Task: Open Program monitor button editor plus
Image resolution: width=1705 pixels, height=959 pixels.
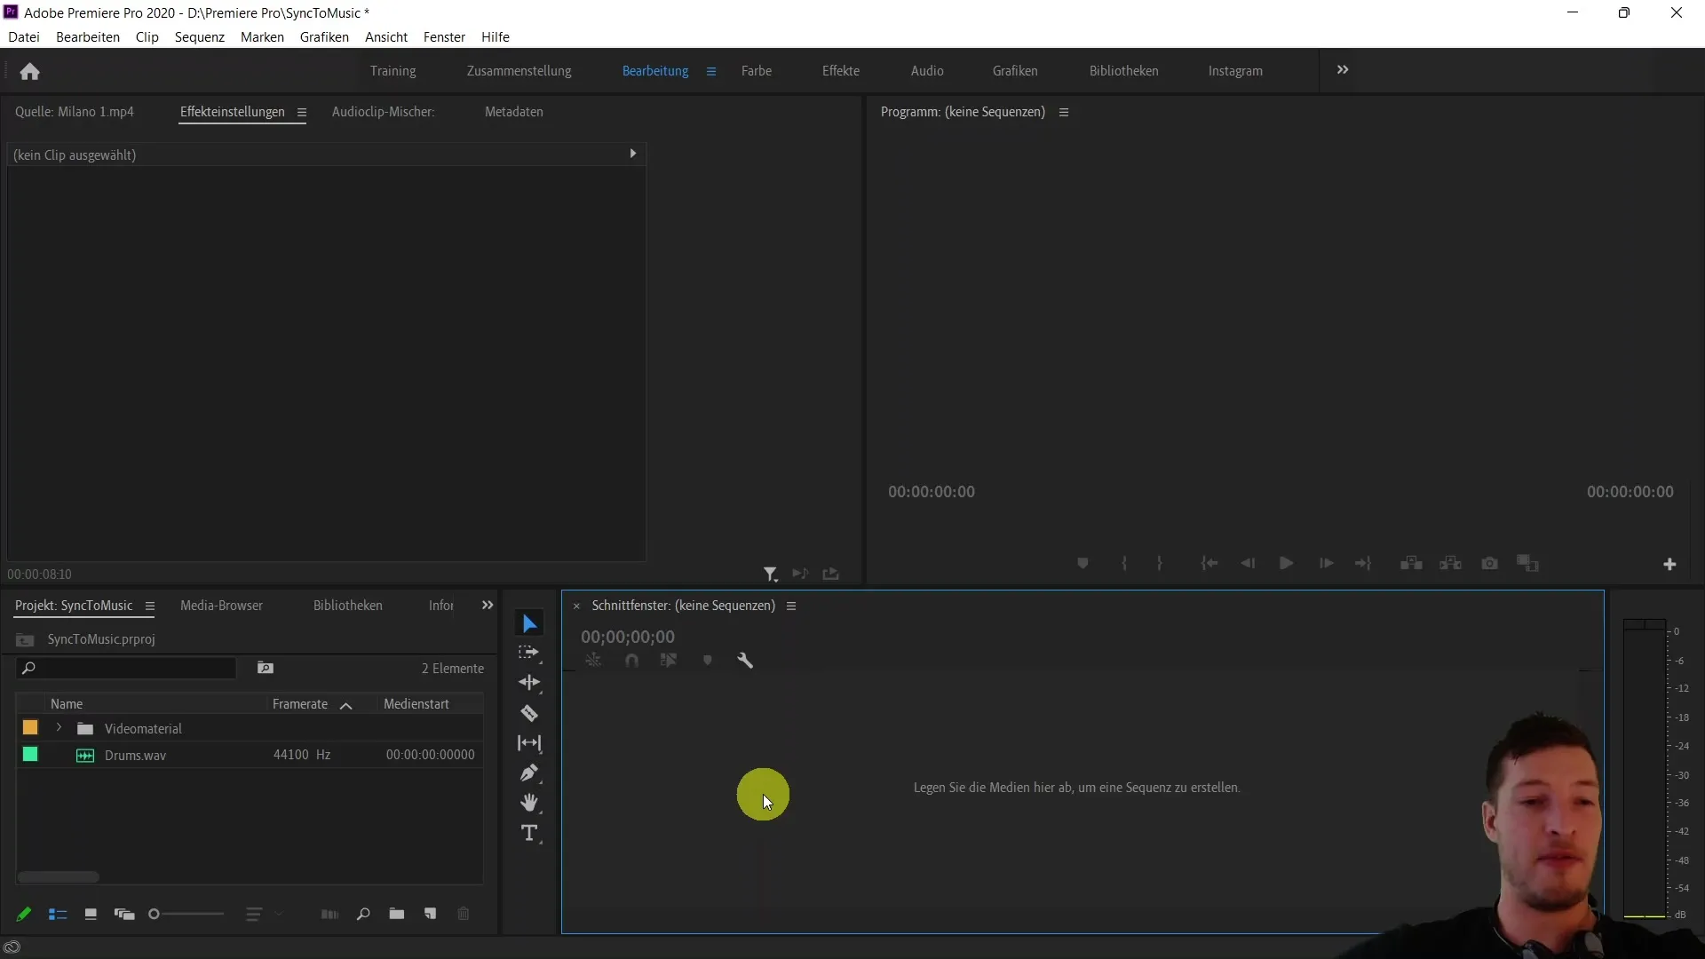Action: pyautogui.click(x=1669, y=564)
